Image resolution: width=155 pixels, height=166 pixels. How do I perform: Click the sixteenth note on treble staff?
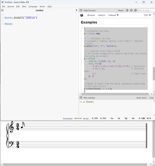coord(23,125)
